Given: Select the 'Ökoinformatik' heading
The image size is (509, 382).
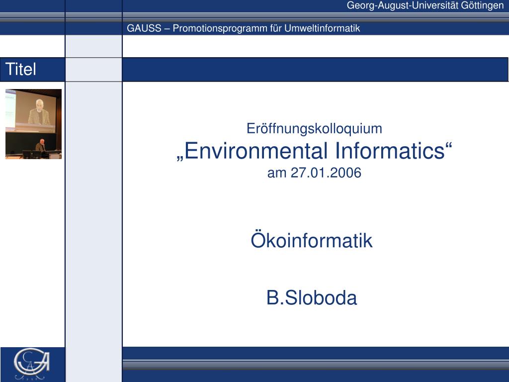Looking at the screenshot, I should (x=311, y=240).
